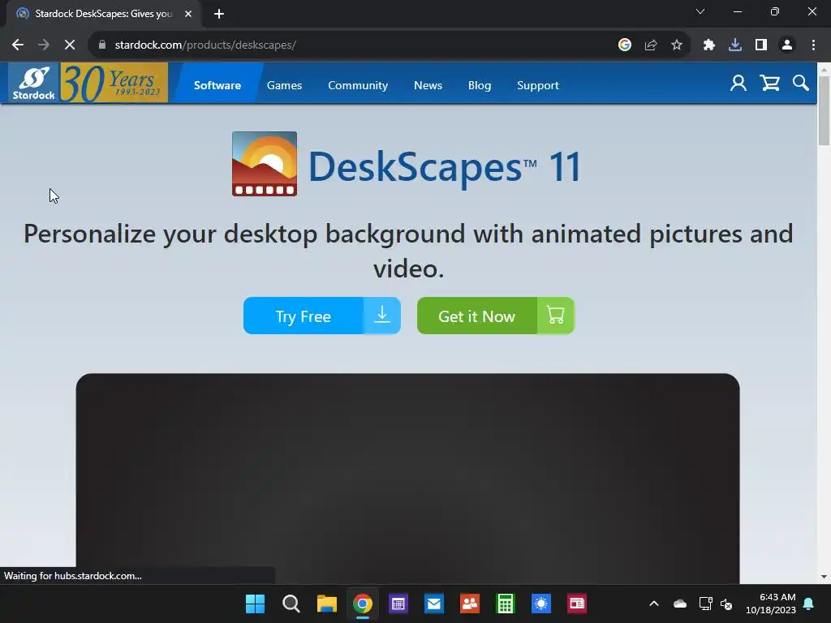Viewport: 831px width, 623px height.
Task: Click the OneDrive cloud tray icon
Action: point(680,604)
